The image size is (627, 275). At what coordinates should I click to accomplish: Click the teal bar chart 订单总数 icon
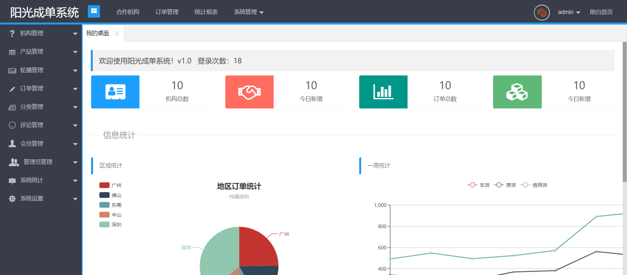click(383, 92)
